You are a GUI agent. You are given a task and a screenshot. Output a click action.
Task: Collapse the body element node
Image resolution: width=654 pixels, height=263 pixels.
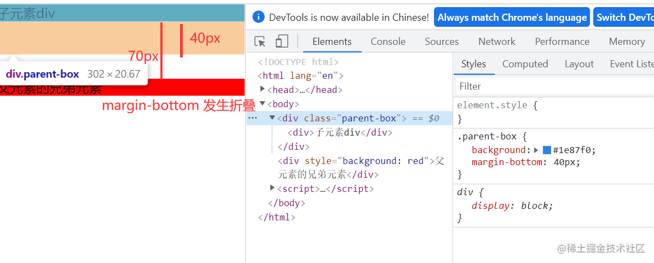(262, 103)
